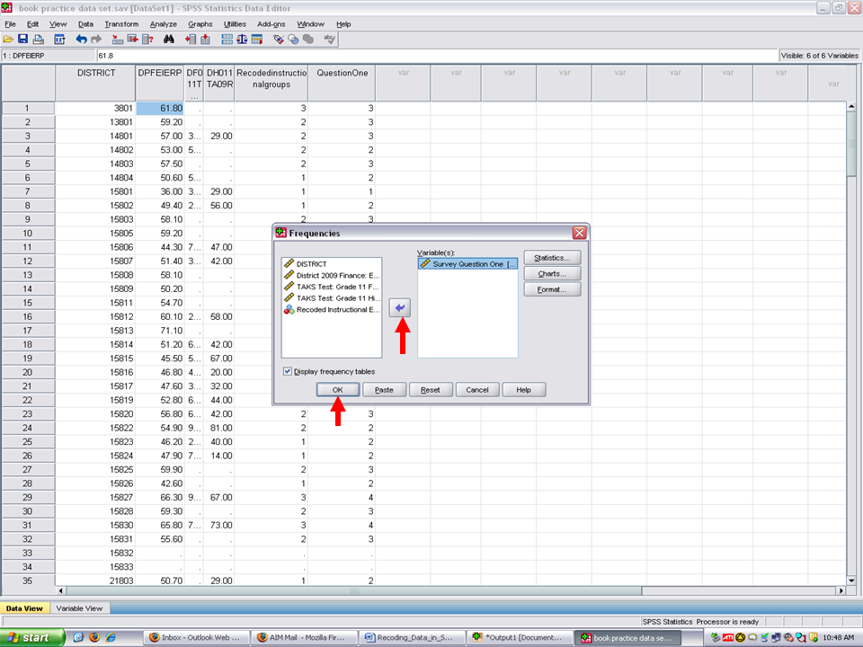Screen dimensions: 863x647
Task: Click the Find binoculars icon
Action: click(x=169, y=40)
